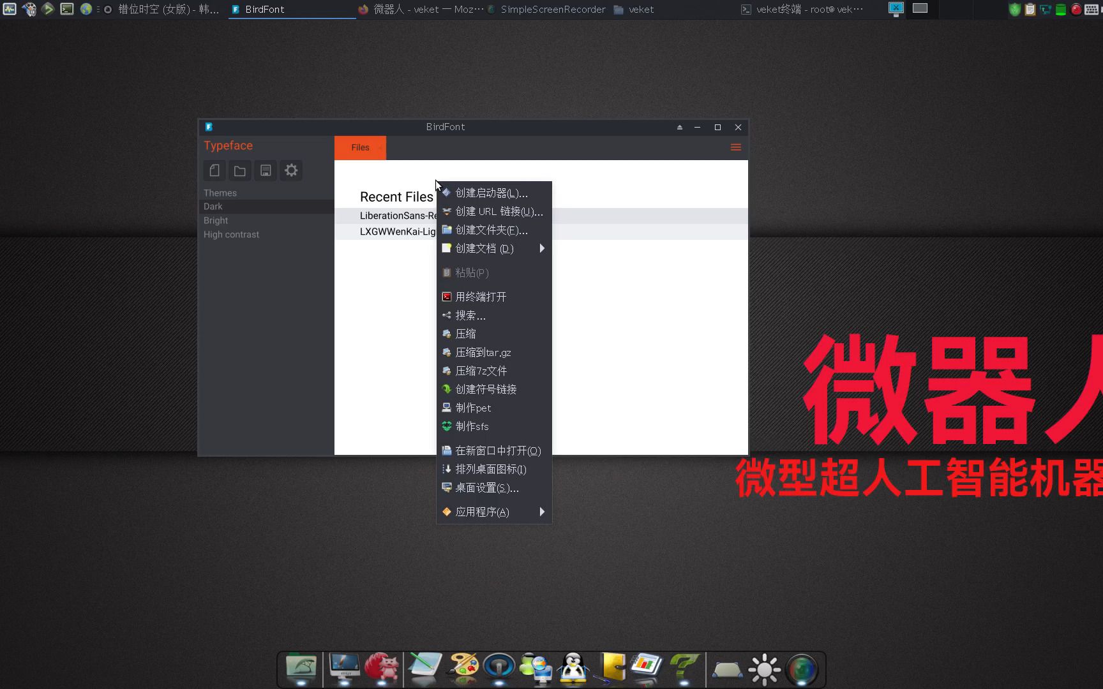Viewport: 1103px width, 689px height.
Task: Open the globe browser icon in the panel
Action: point(86,9)
